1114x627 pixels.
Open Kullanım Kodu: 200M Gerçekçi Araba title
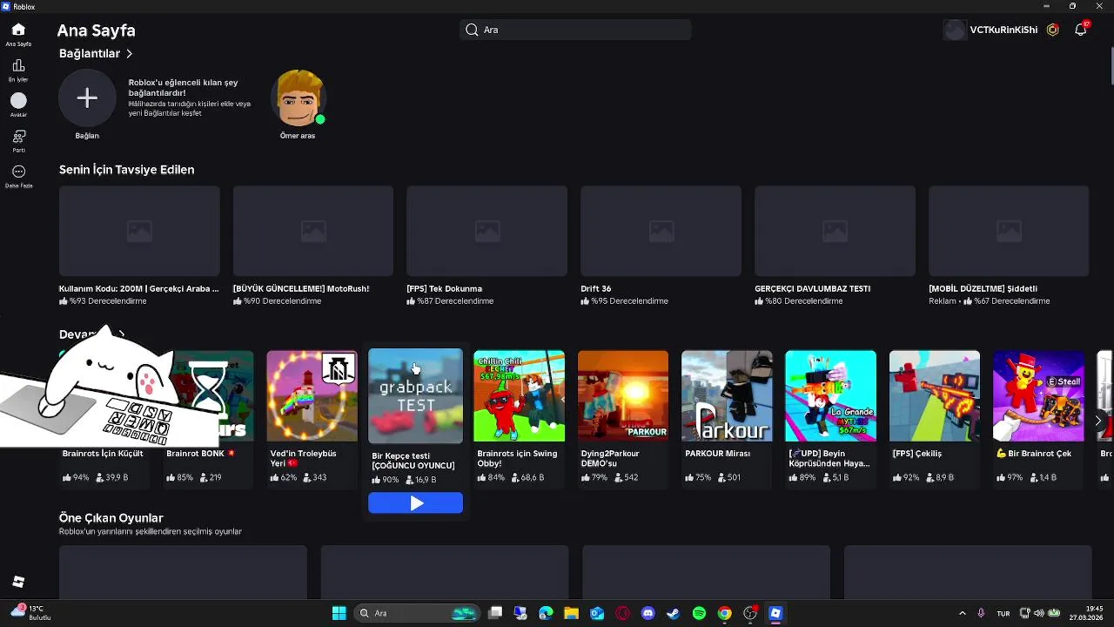point(138,288)
